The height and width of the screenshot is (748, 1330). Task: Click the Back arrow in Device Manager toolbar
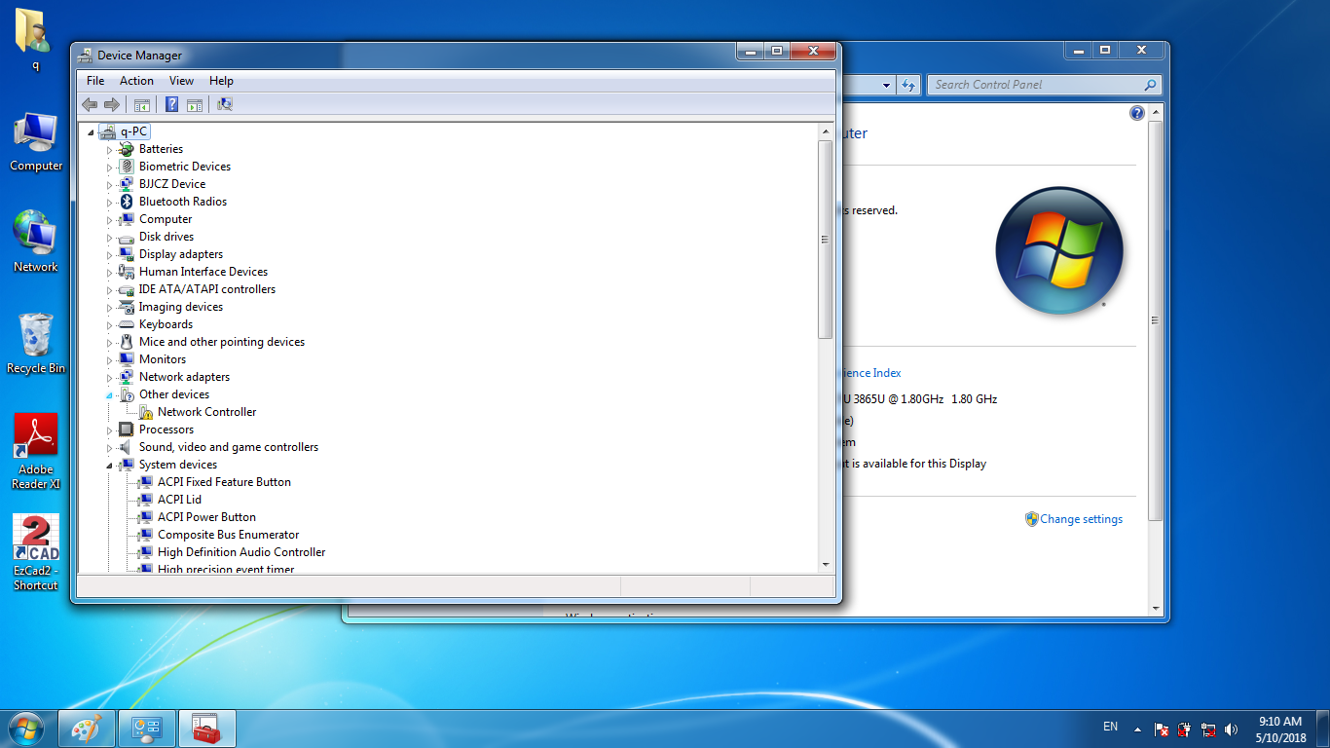click(90, 104)
